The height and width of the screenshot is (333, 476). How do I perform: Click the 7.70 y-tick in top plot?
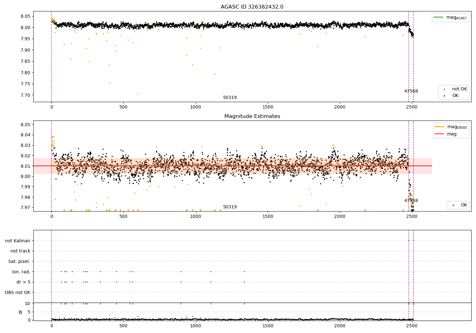(25, 95)
